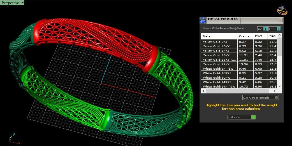Viewport: 292px width, 146px height.
Task: Click the Metal Weights panel cone icon
Action: [203, 20]
